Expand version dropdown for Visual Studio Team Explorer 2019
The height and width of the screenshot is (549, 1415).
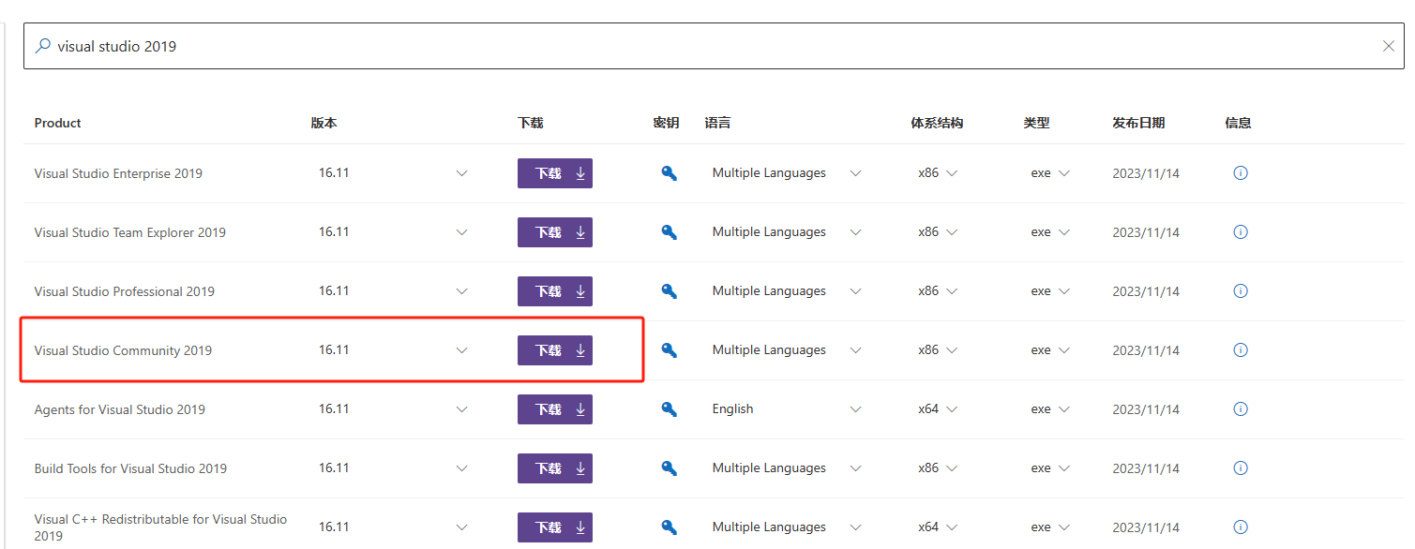(x=461, y=232)
